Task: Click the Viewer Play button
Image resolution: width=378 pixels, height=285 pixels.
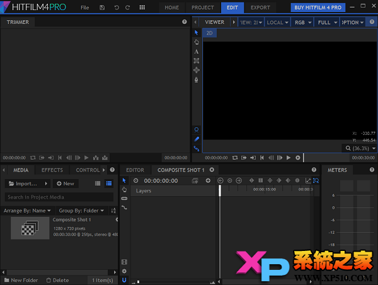Action: pyautogui.click(x=289, y=158)
